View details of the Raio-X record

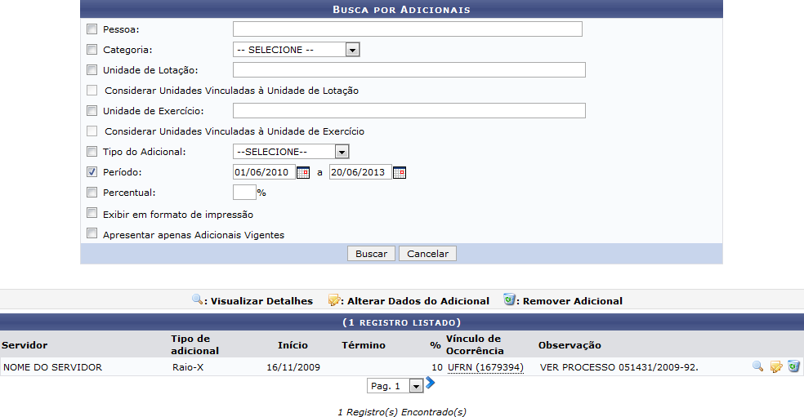[758, 367]
